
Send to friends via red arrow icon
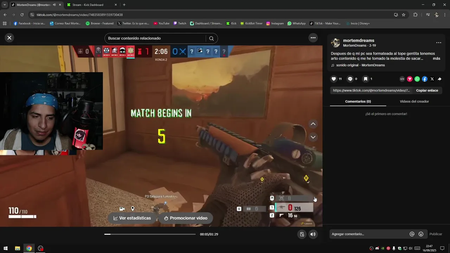(410, 79)
